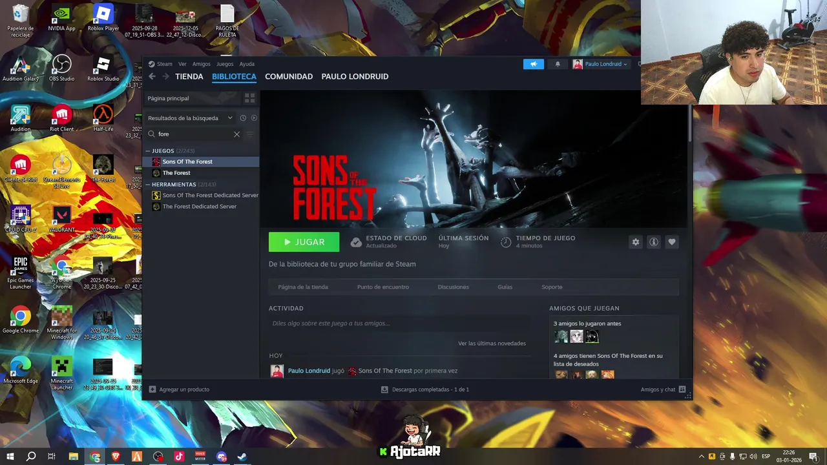Screen dimensions: 827x465
Task: Click Steam icon in the taskbar
Action: 242,457
